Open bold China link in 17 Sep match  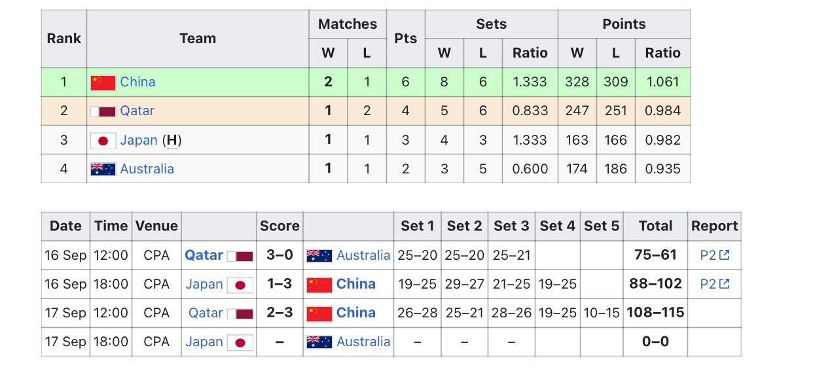coord(355,313)
